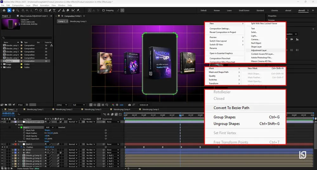
Task: Click Reset next to Transform
Action: point(47,141)
